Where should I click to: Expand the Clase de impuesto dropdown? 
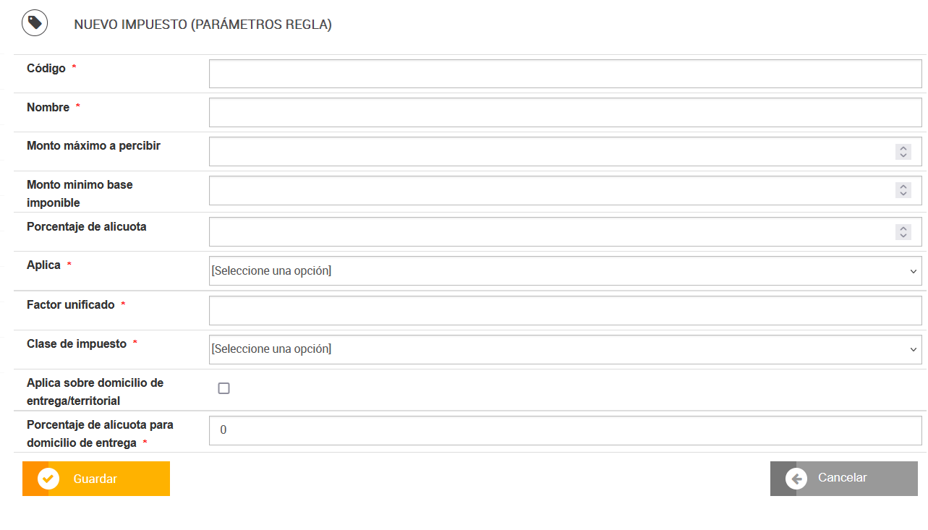(565, 349)
